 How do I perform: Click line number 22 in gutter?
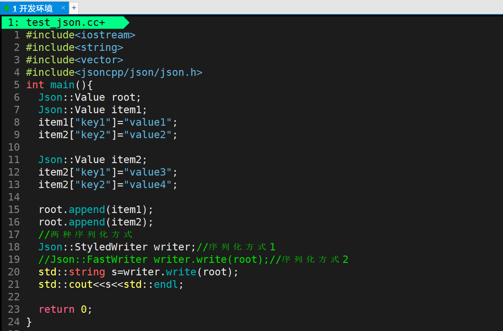[x=14, y=297]
